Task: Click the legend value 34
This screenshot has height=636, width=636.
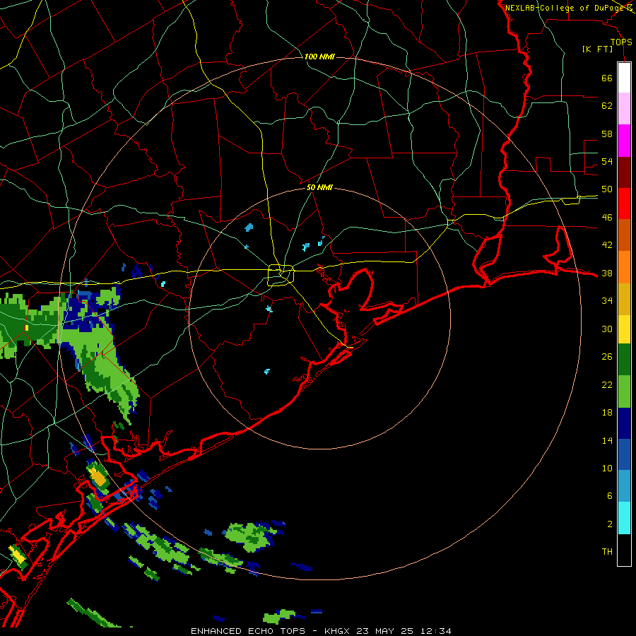Action: [x=607, y=301]
